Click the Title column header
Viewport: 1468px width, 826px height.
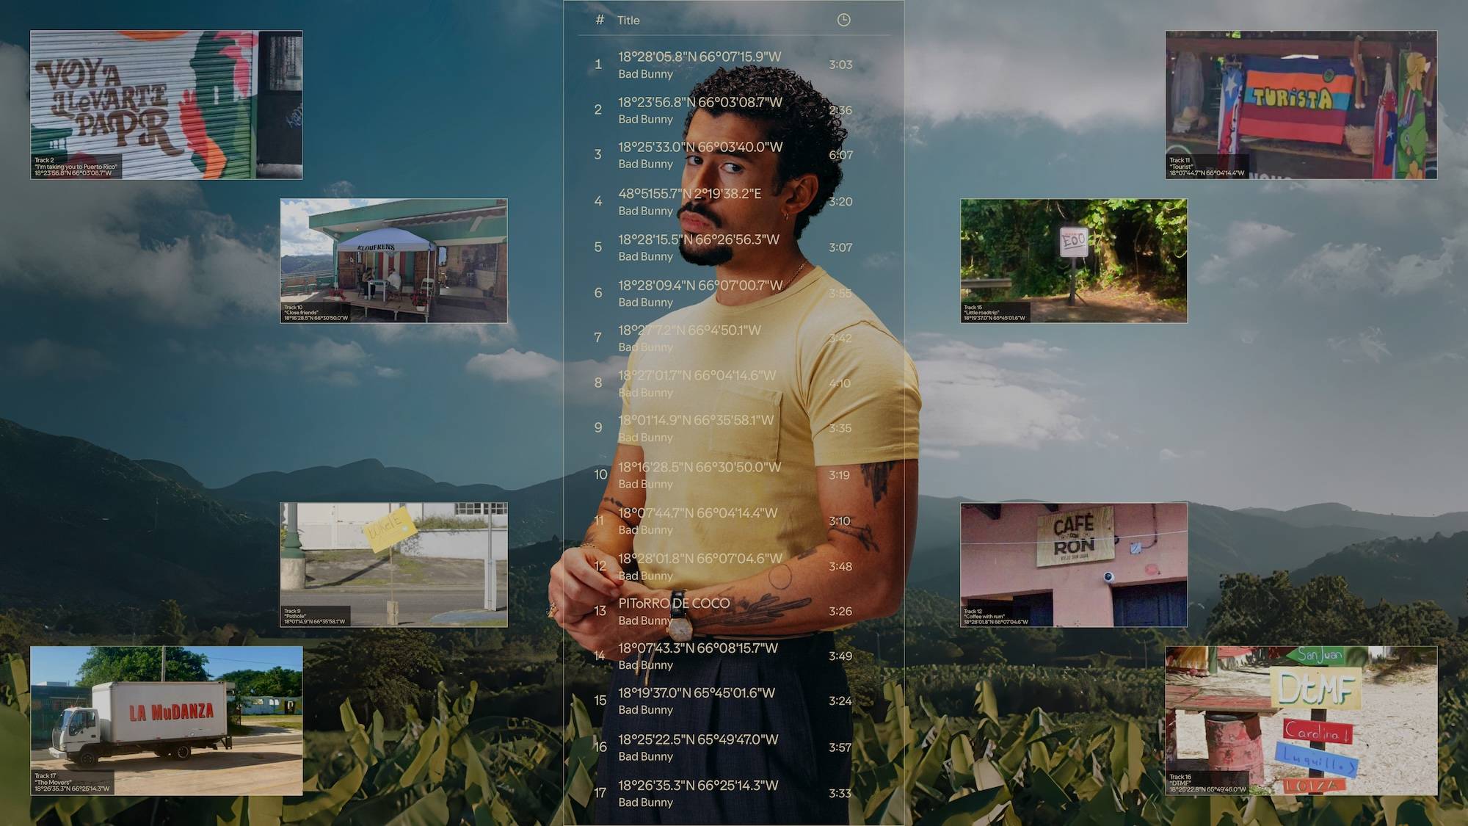pos(628,21)
